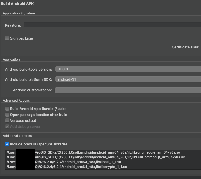
Task: Open the Android build-tools version dropdown
Action: pos(128,69)
